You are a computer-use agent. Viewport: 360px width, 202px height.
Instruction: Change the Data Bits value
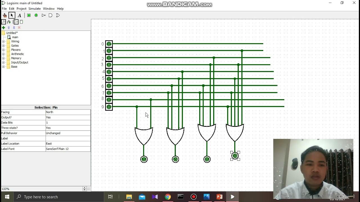click(x=68, y=123)
